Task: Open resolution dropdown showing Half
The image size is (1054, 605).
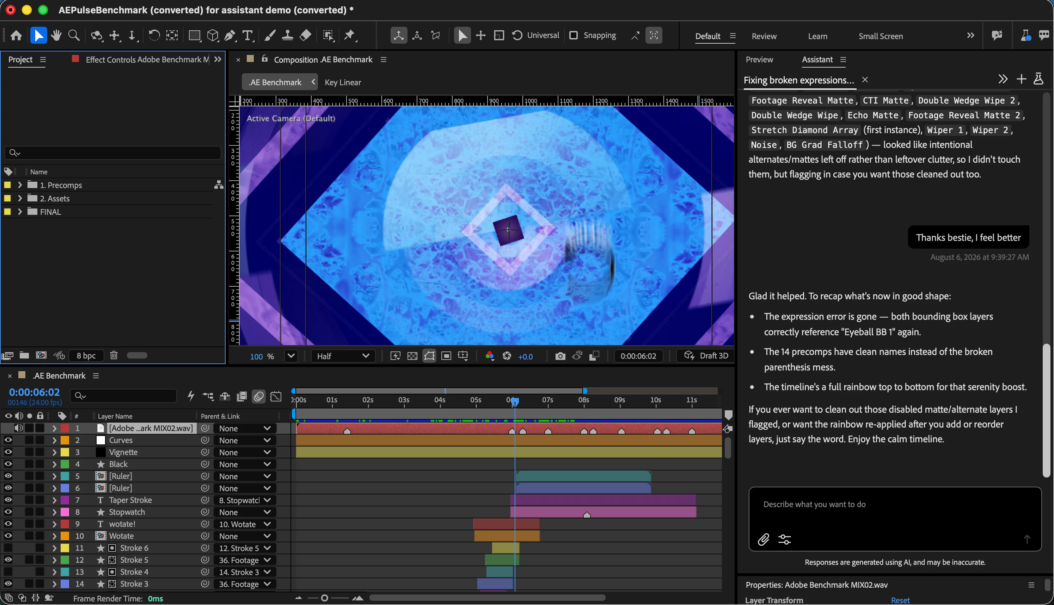Action: 343,356
